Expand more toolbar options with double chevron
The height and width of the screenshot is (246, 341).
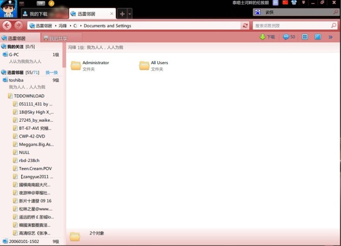click(330, 37)
